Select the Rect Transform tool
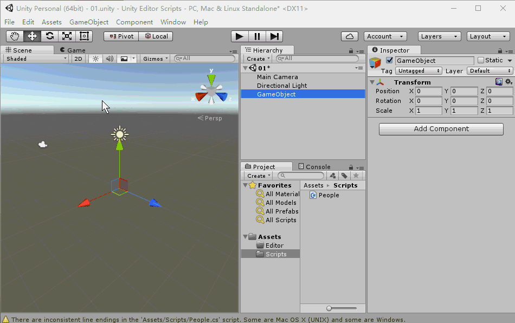515x323 pixels. [x=84, y=36]
